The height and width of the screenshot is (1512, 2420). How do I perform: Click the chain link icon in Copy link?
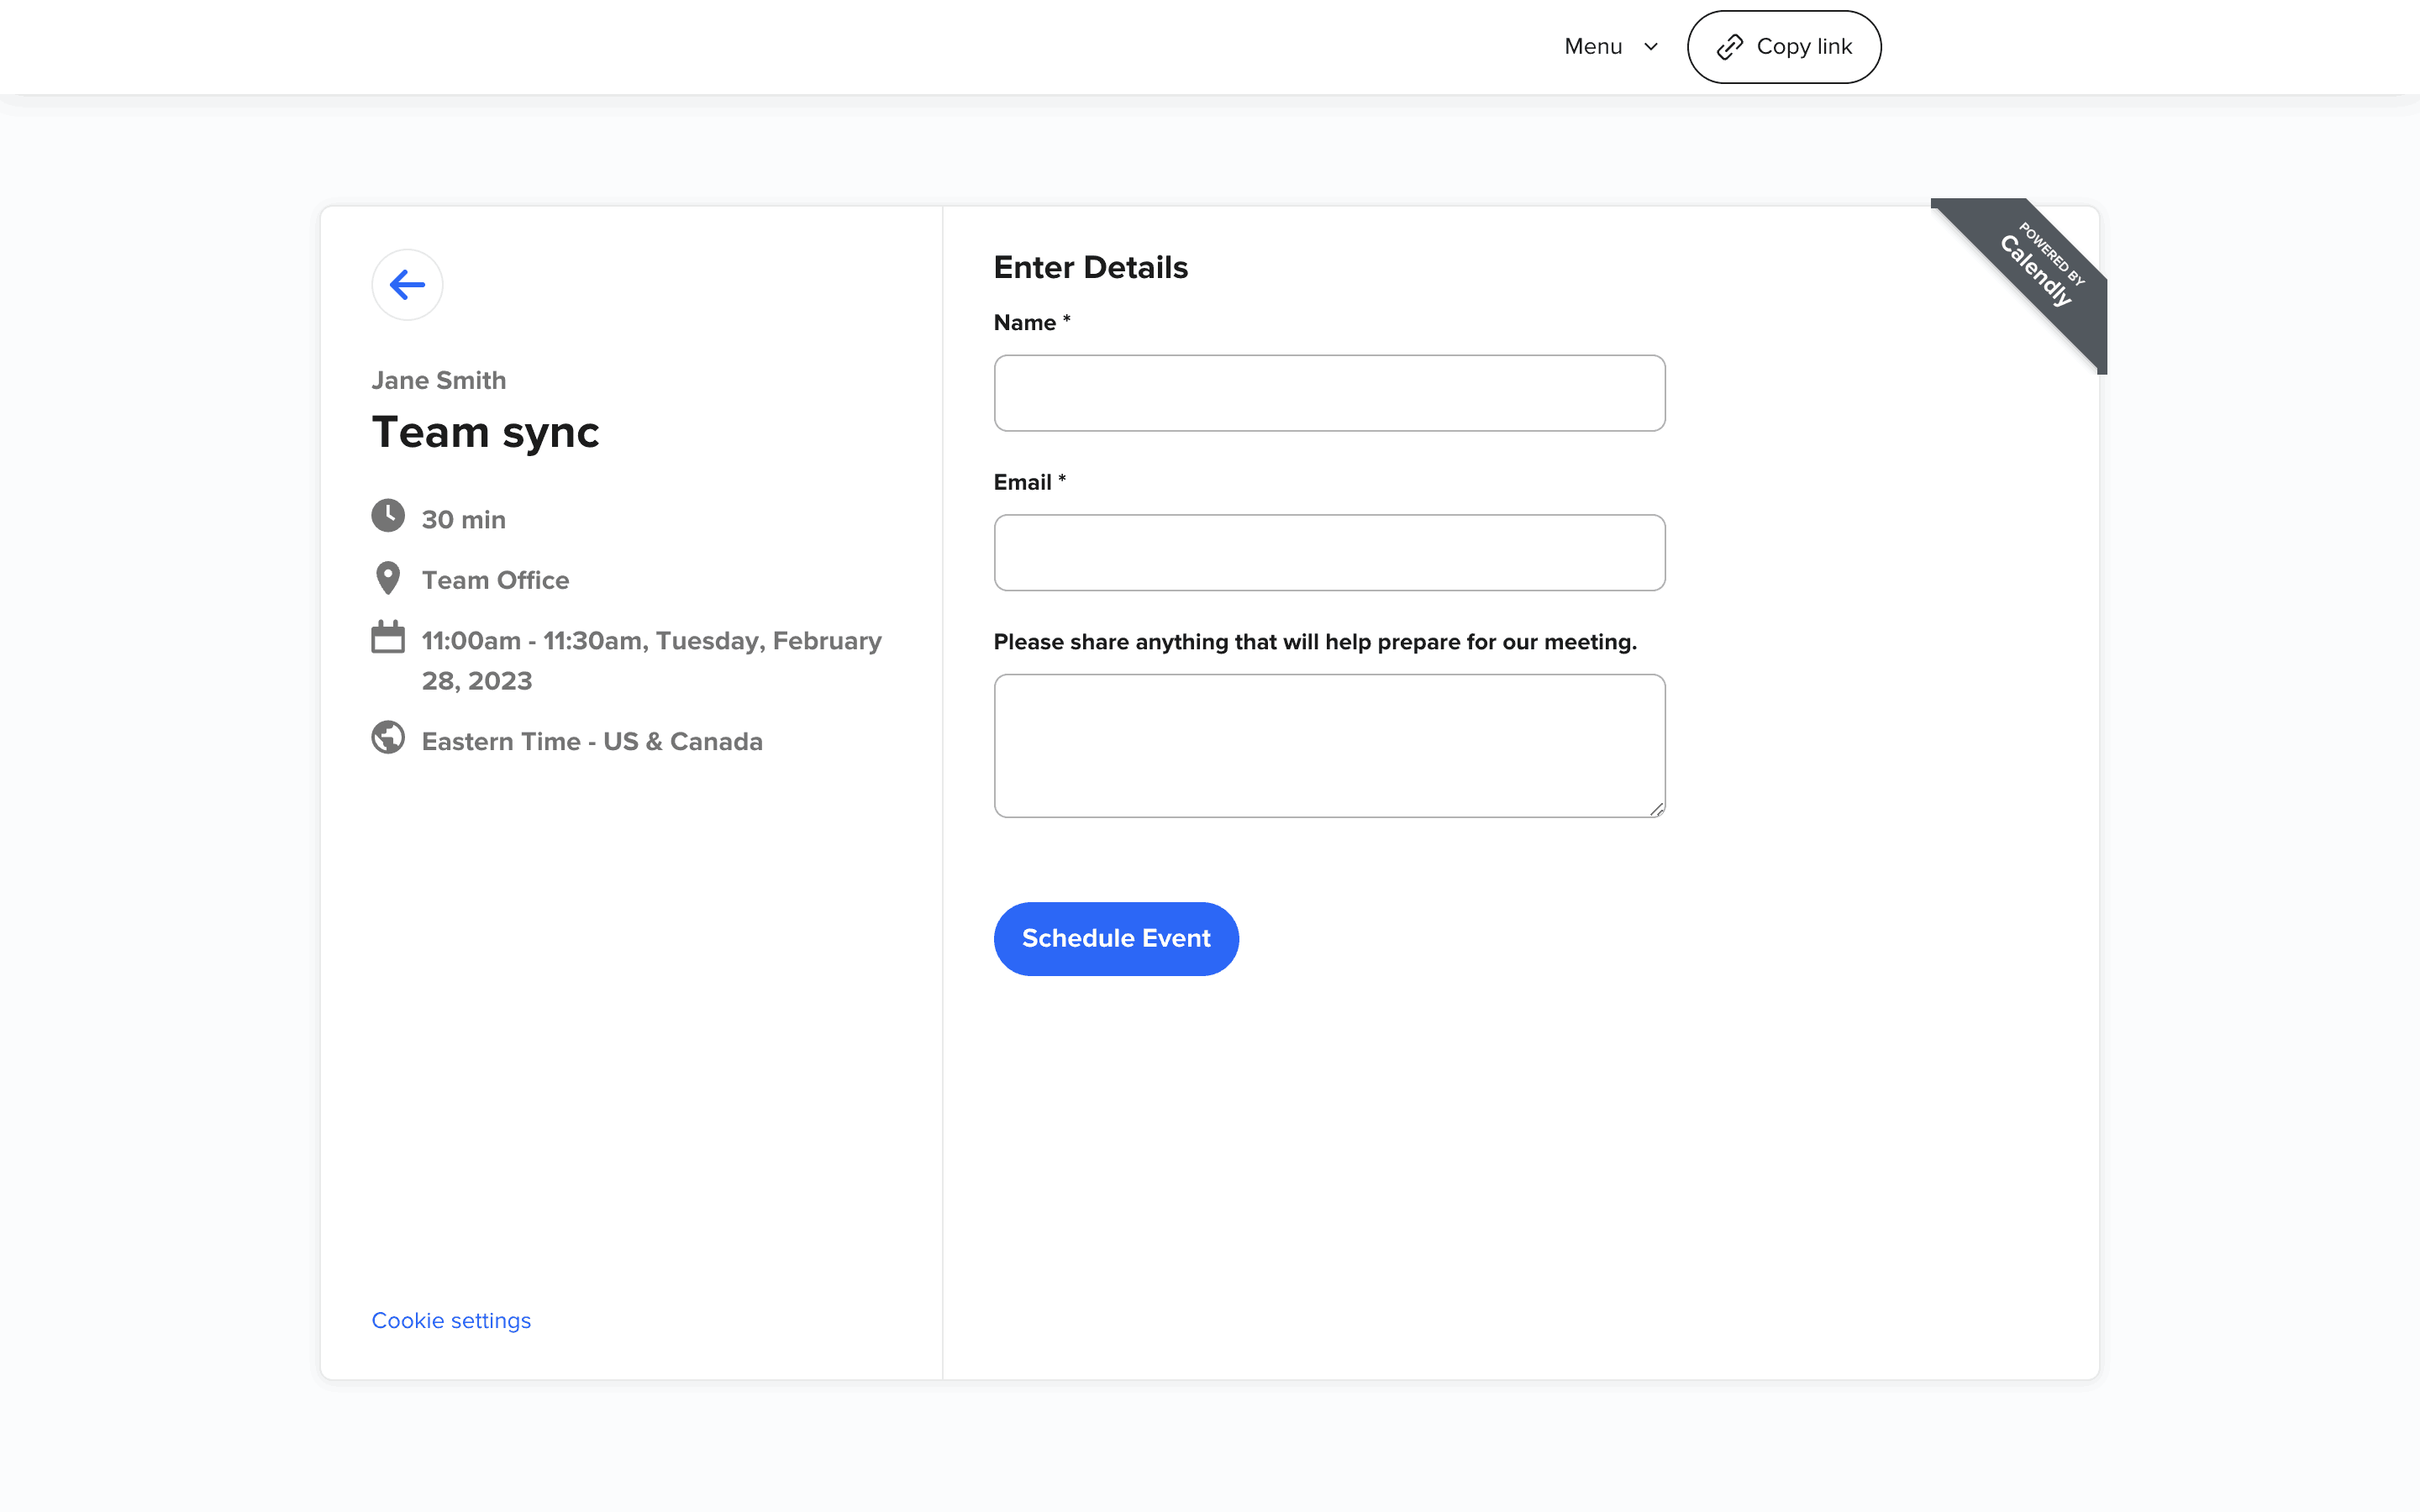pyautogui.click(x=1729, y=47)
